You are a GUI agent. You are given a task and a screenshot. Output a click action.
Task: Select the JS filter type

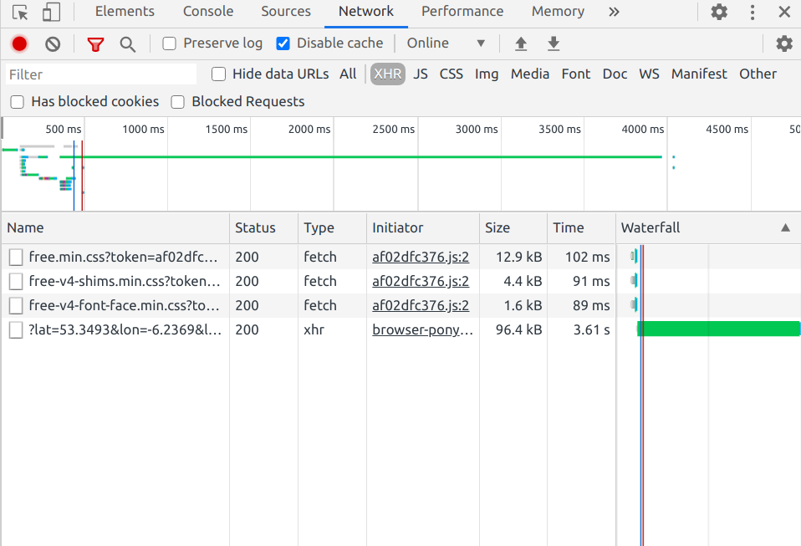pyautogui.click(x=421, y=74)
